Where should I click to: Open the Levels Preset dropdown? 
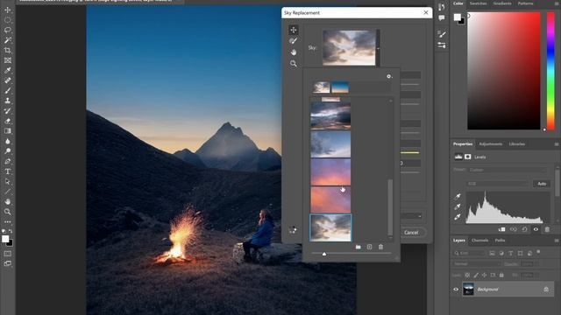(508, 170)
